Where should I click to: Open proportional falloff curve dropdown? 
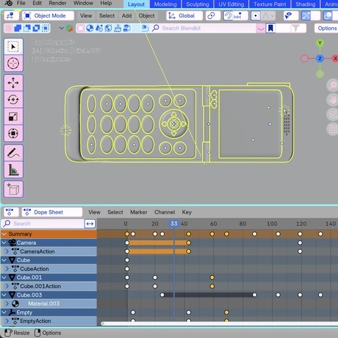pos(268,16)
